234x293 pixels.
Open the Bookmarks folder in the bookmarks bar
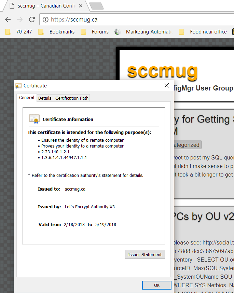56,32
